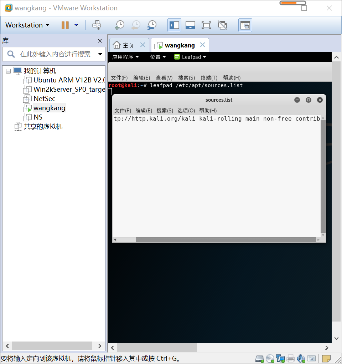Select 共享的虚拟机 in the library tree
Screen dimensions: 342x364
coord(43,127)
